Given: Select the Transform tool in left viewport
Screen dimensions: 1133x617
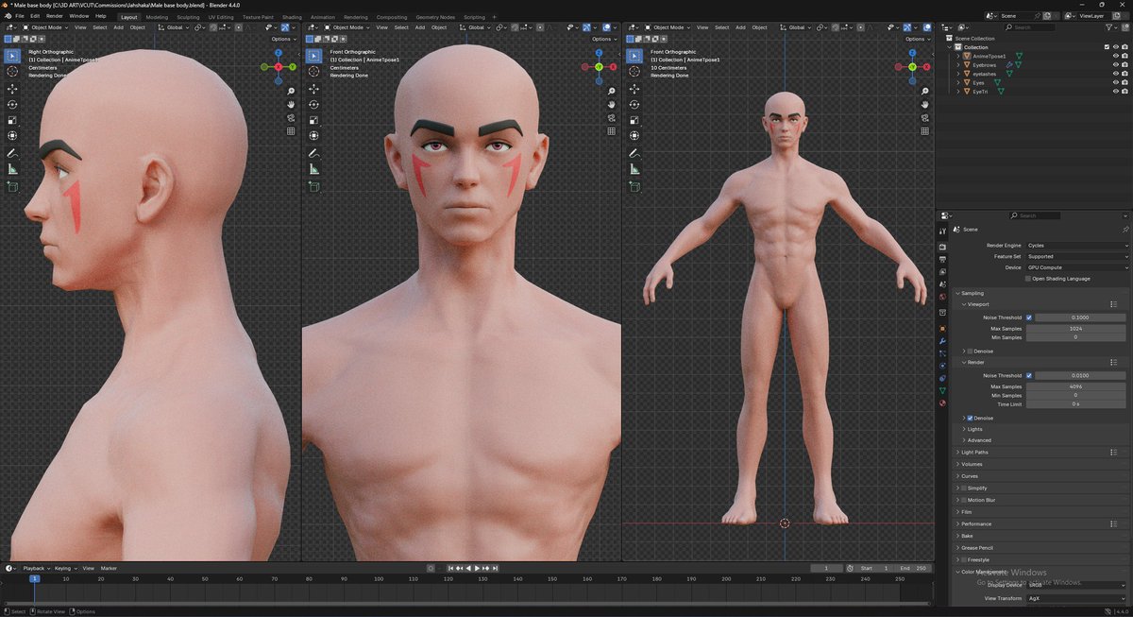Looking at the screenshot, I should 12,136.
